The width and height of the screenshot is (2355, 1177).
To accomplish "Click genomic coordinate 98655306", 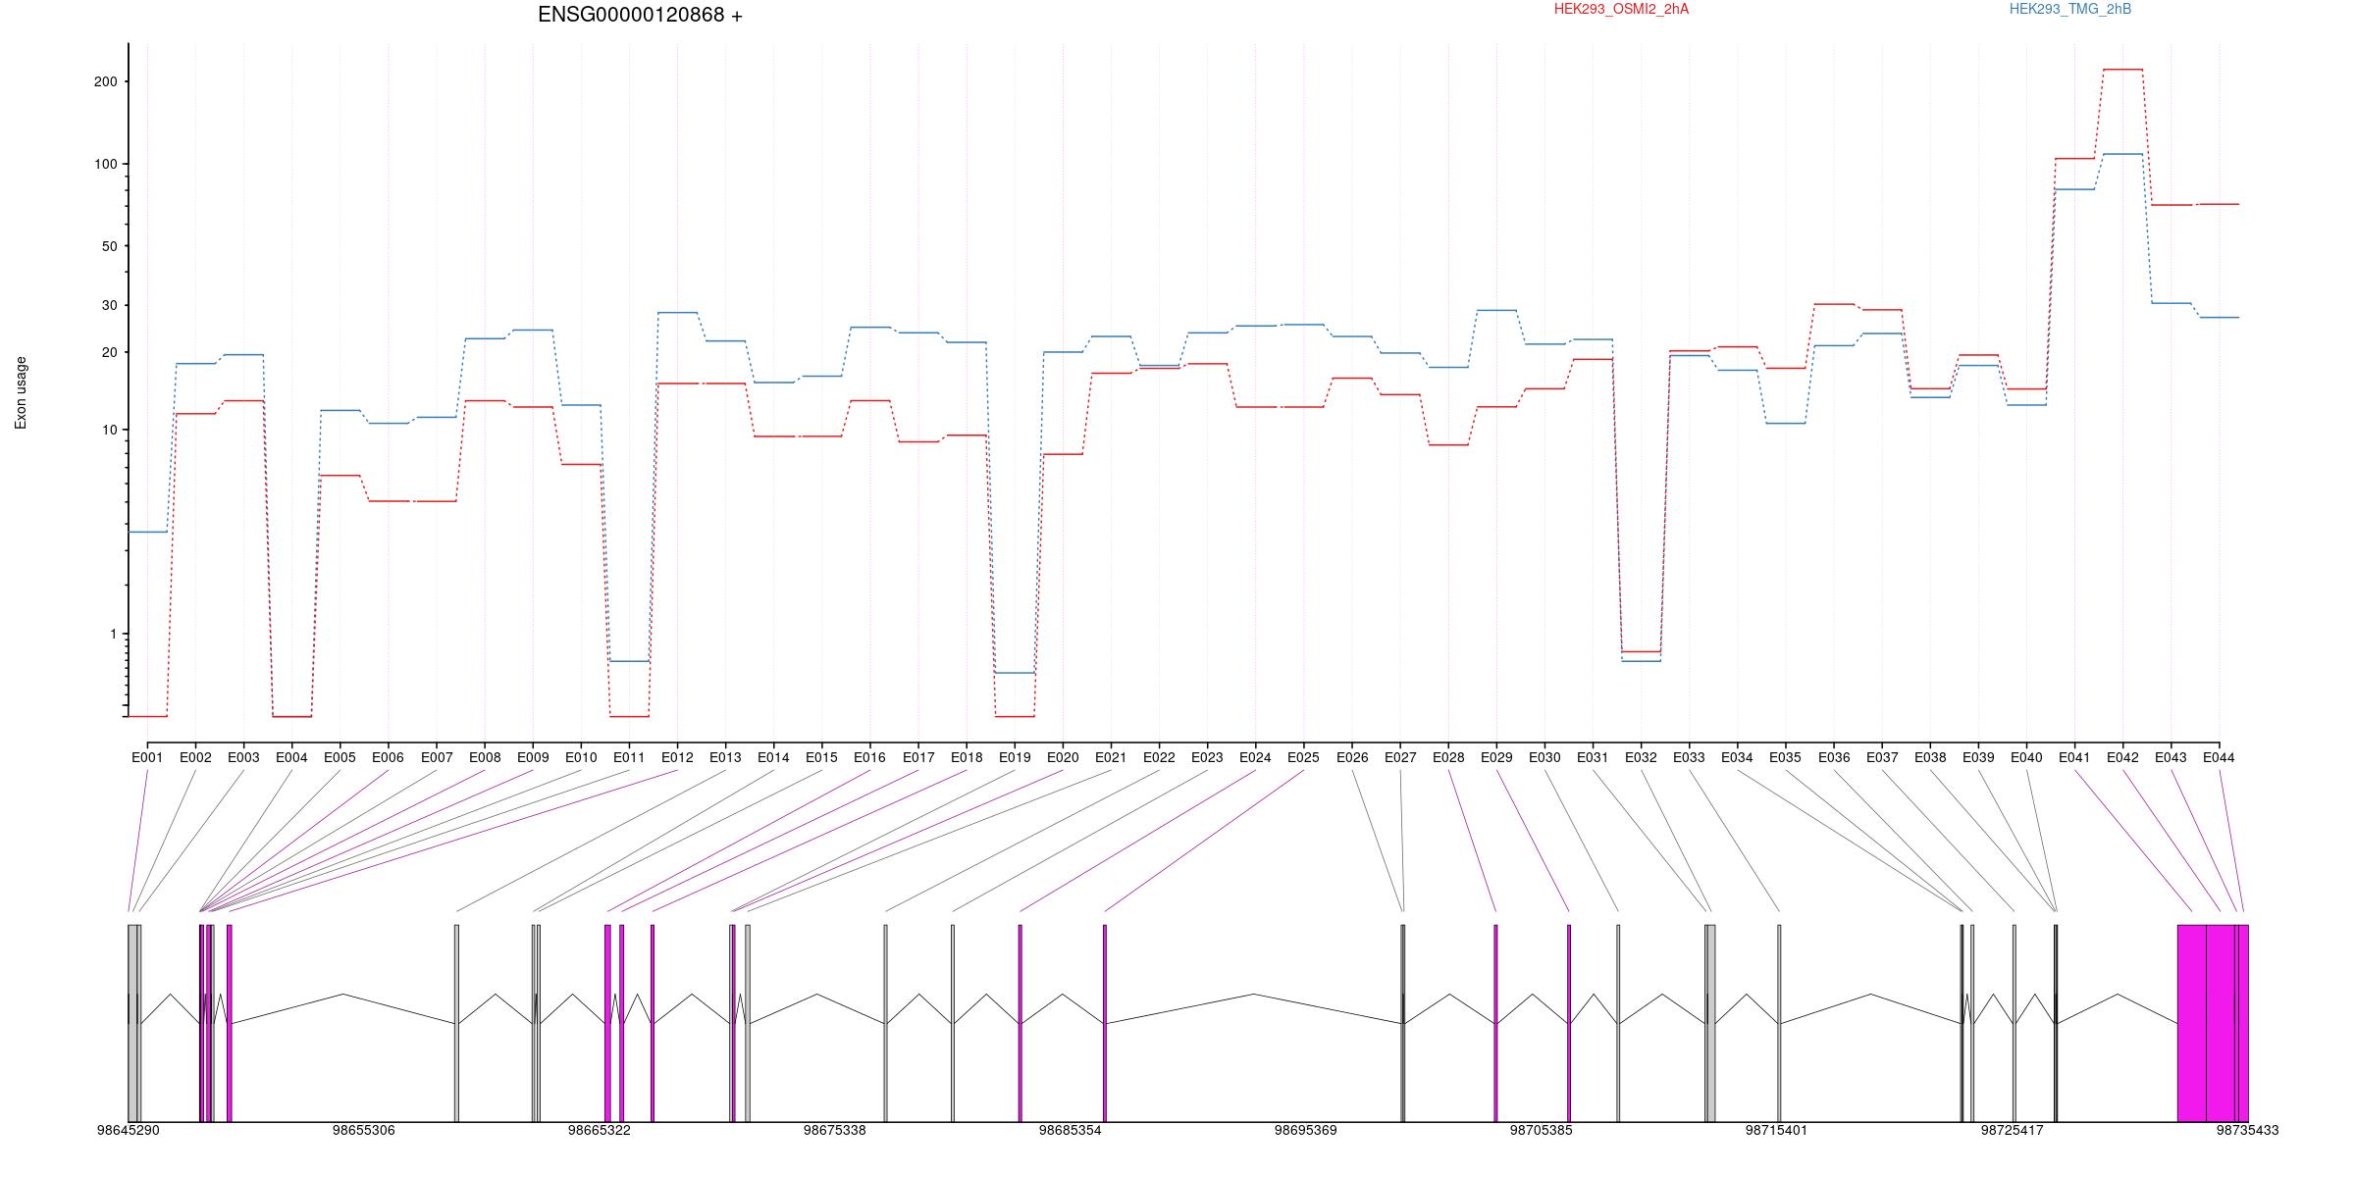I will 364,1130.
